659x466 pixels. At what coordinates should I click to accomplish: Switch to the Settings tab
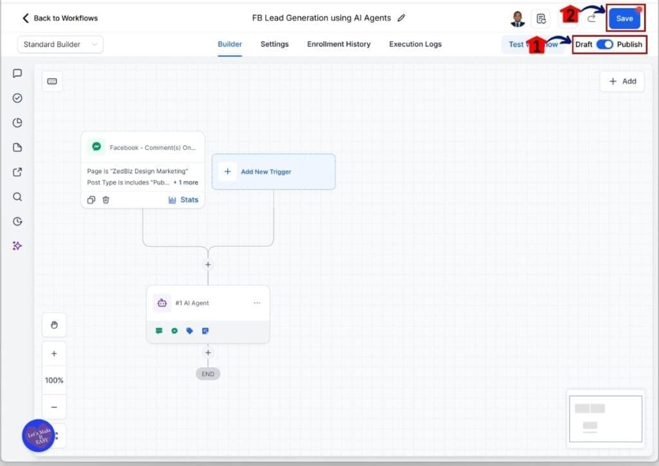pyautogui.click(x=274, y=44)
